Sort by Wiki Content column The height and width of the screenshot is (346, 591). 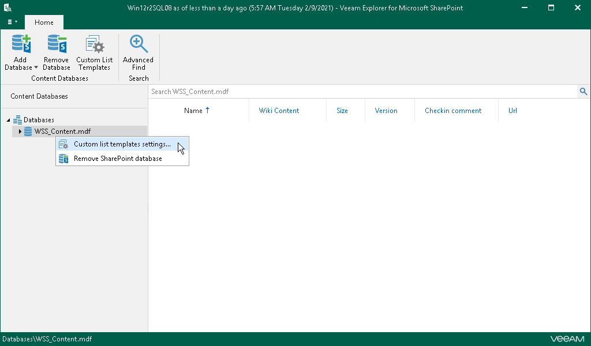pyautogui.click(x=279, y=111)
